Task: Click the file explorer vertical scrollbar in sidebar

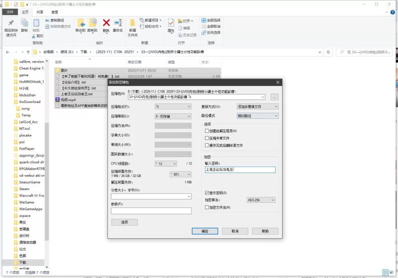Action: [47, 149]
